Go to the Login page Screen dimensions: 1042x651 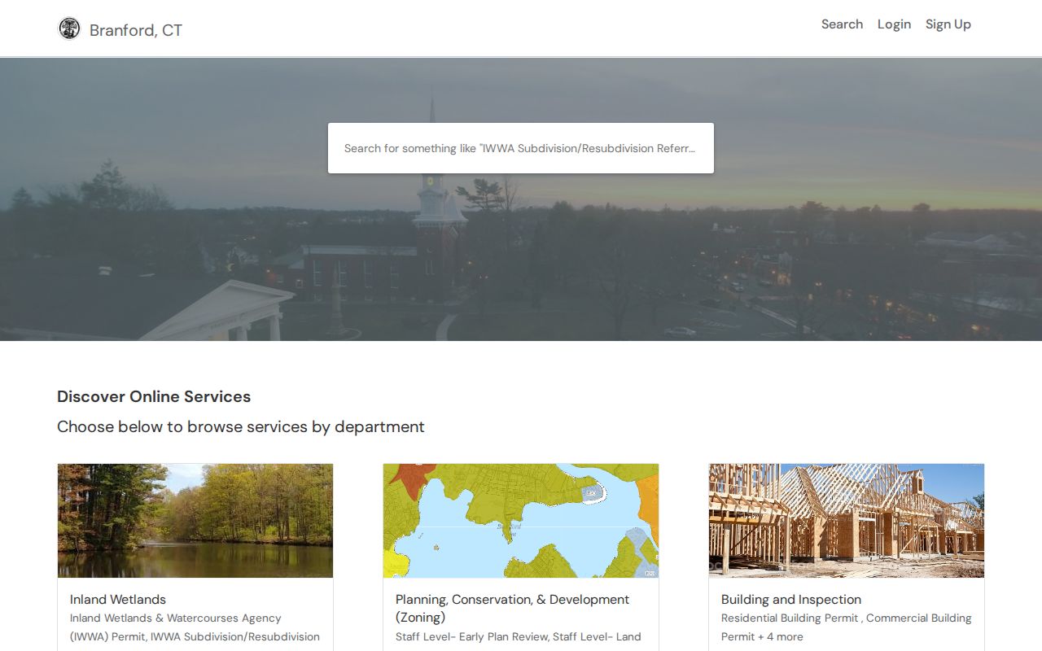894,24
